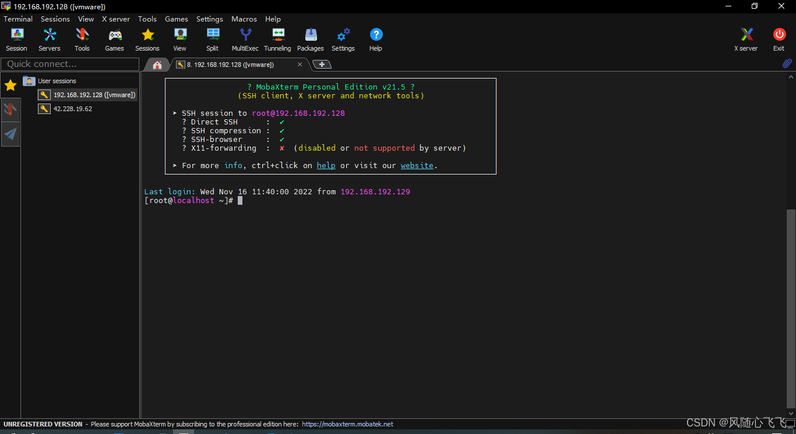
Task: Open the Settings menu in menu bar
Action: coord(210,19)
